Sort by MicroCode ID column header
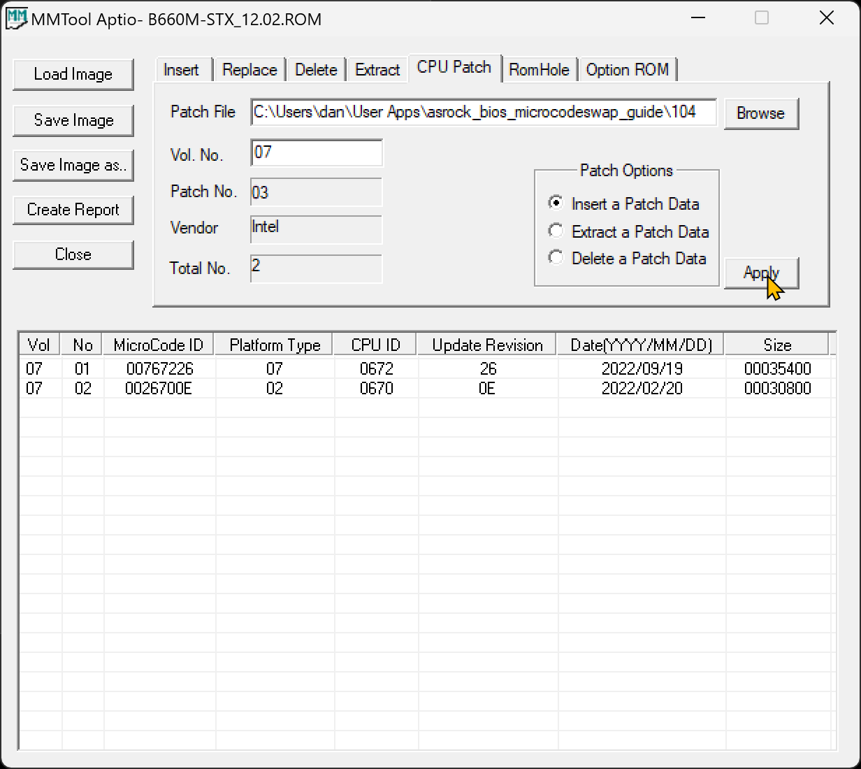Image resolution: width=861 pixels, height=769 pixels. pos(159,345)
